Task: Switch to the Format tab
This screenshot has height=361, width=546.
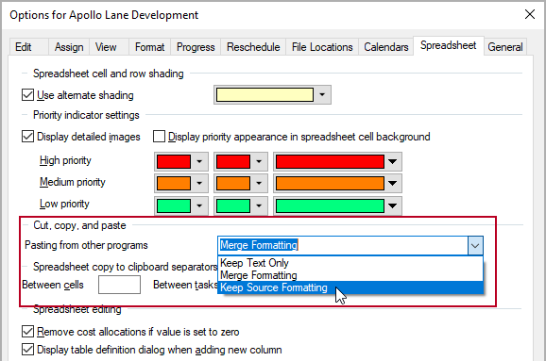Action: click(150, 47)
